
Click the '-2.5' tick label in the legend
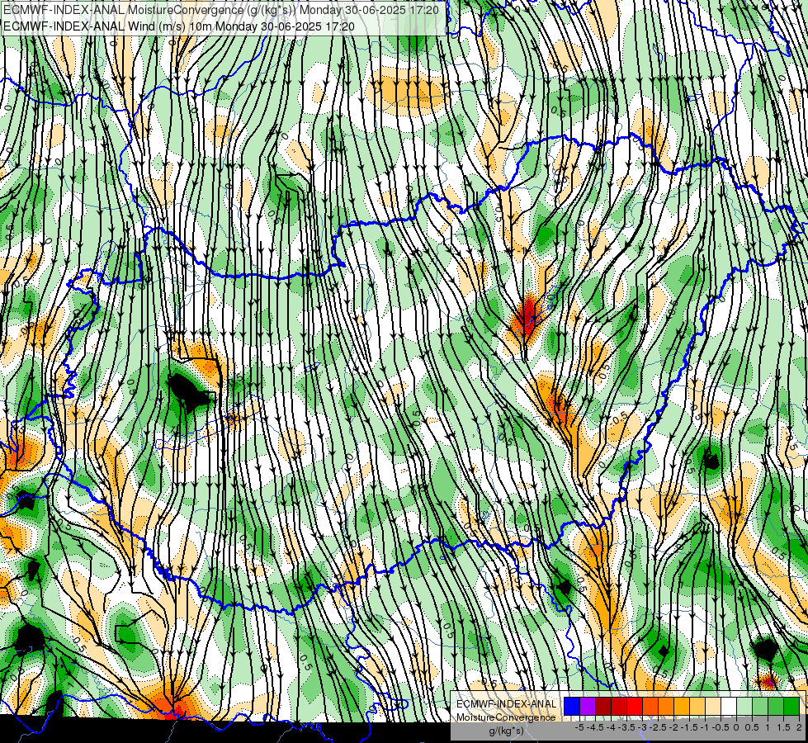click(x=659, y=727)
